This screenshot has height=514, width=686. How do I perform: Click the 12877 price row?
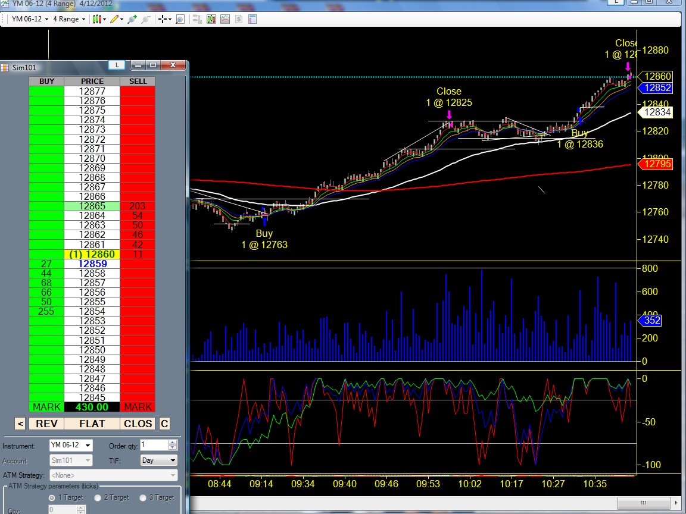click(x=92, y=92)
